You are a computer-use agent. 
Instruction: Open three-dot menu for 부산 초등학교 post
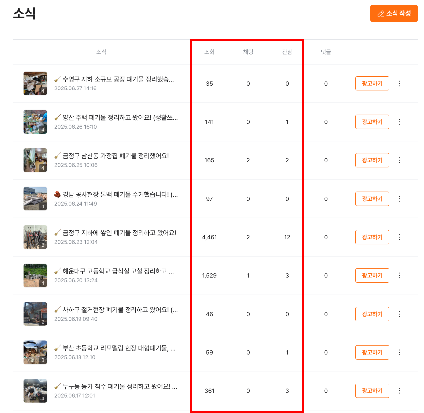pyautogui.click(x=400, y=353)
